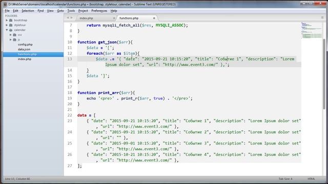Place cursor on 'function print_arr' text
Screen dimensions: 328x184
98,93
